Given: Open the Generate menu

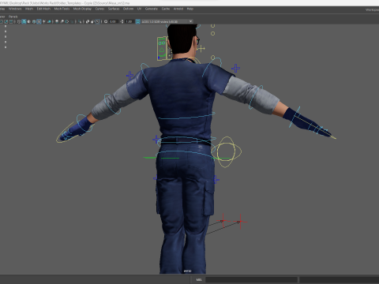Looking at the screenshot, I should (152, 9).
